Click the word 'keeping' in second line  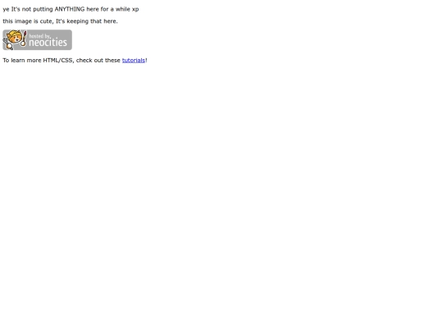78,21
